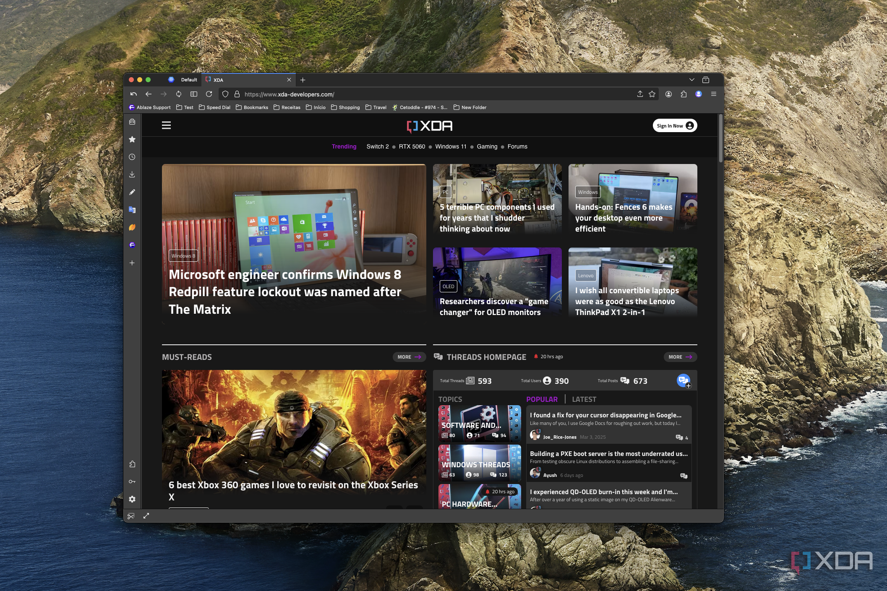Open the orange leaf sidebar web panel
Image resolution: width=887 pixels, height=591 pixels.
[132, 227]
